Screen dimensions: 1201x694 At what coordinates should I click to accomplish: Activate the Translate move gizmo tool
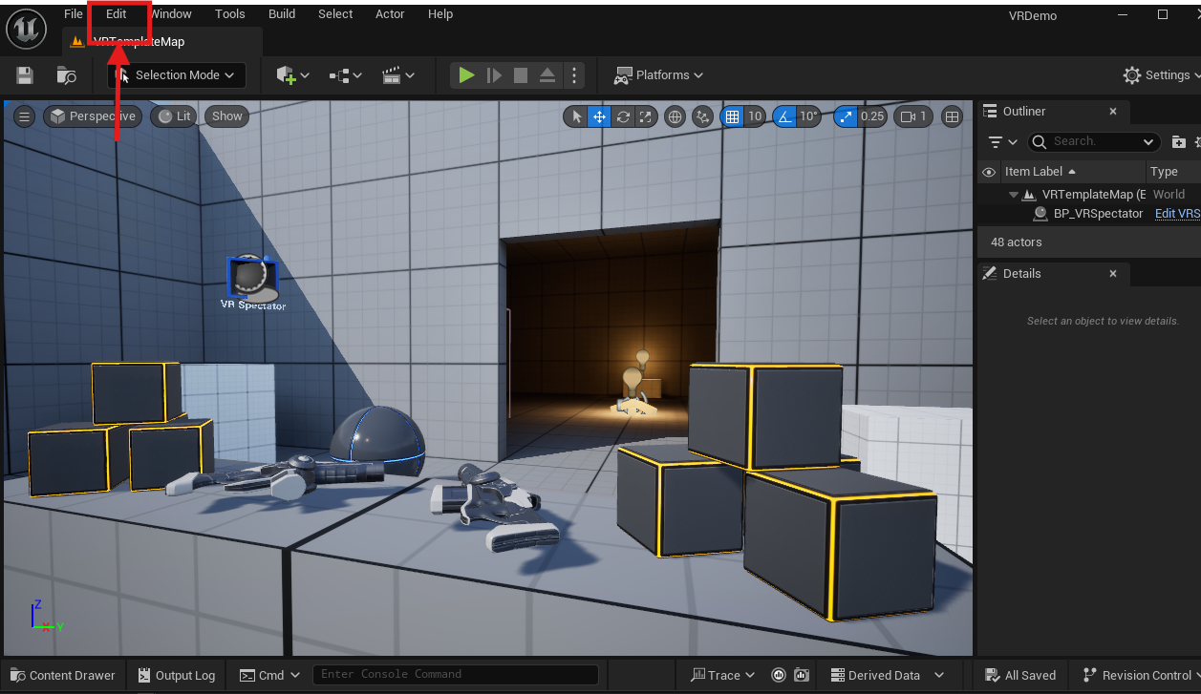(599, 116)
